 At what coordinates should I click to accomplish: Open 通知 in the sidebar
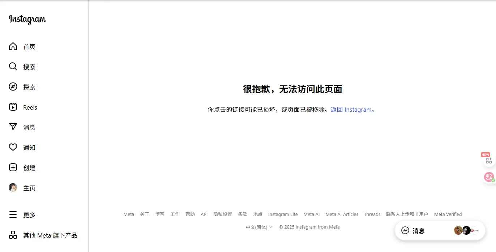coord(29,148)
